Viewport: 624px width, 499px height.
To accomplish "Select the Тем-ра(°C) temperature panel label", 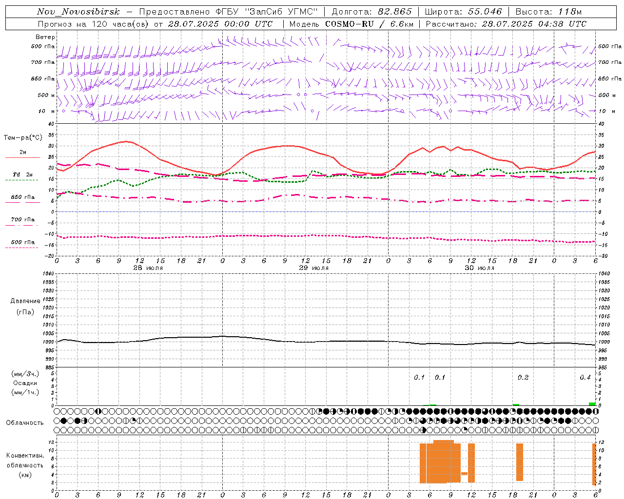I will point(23,138).
